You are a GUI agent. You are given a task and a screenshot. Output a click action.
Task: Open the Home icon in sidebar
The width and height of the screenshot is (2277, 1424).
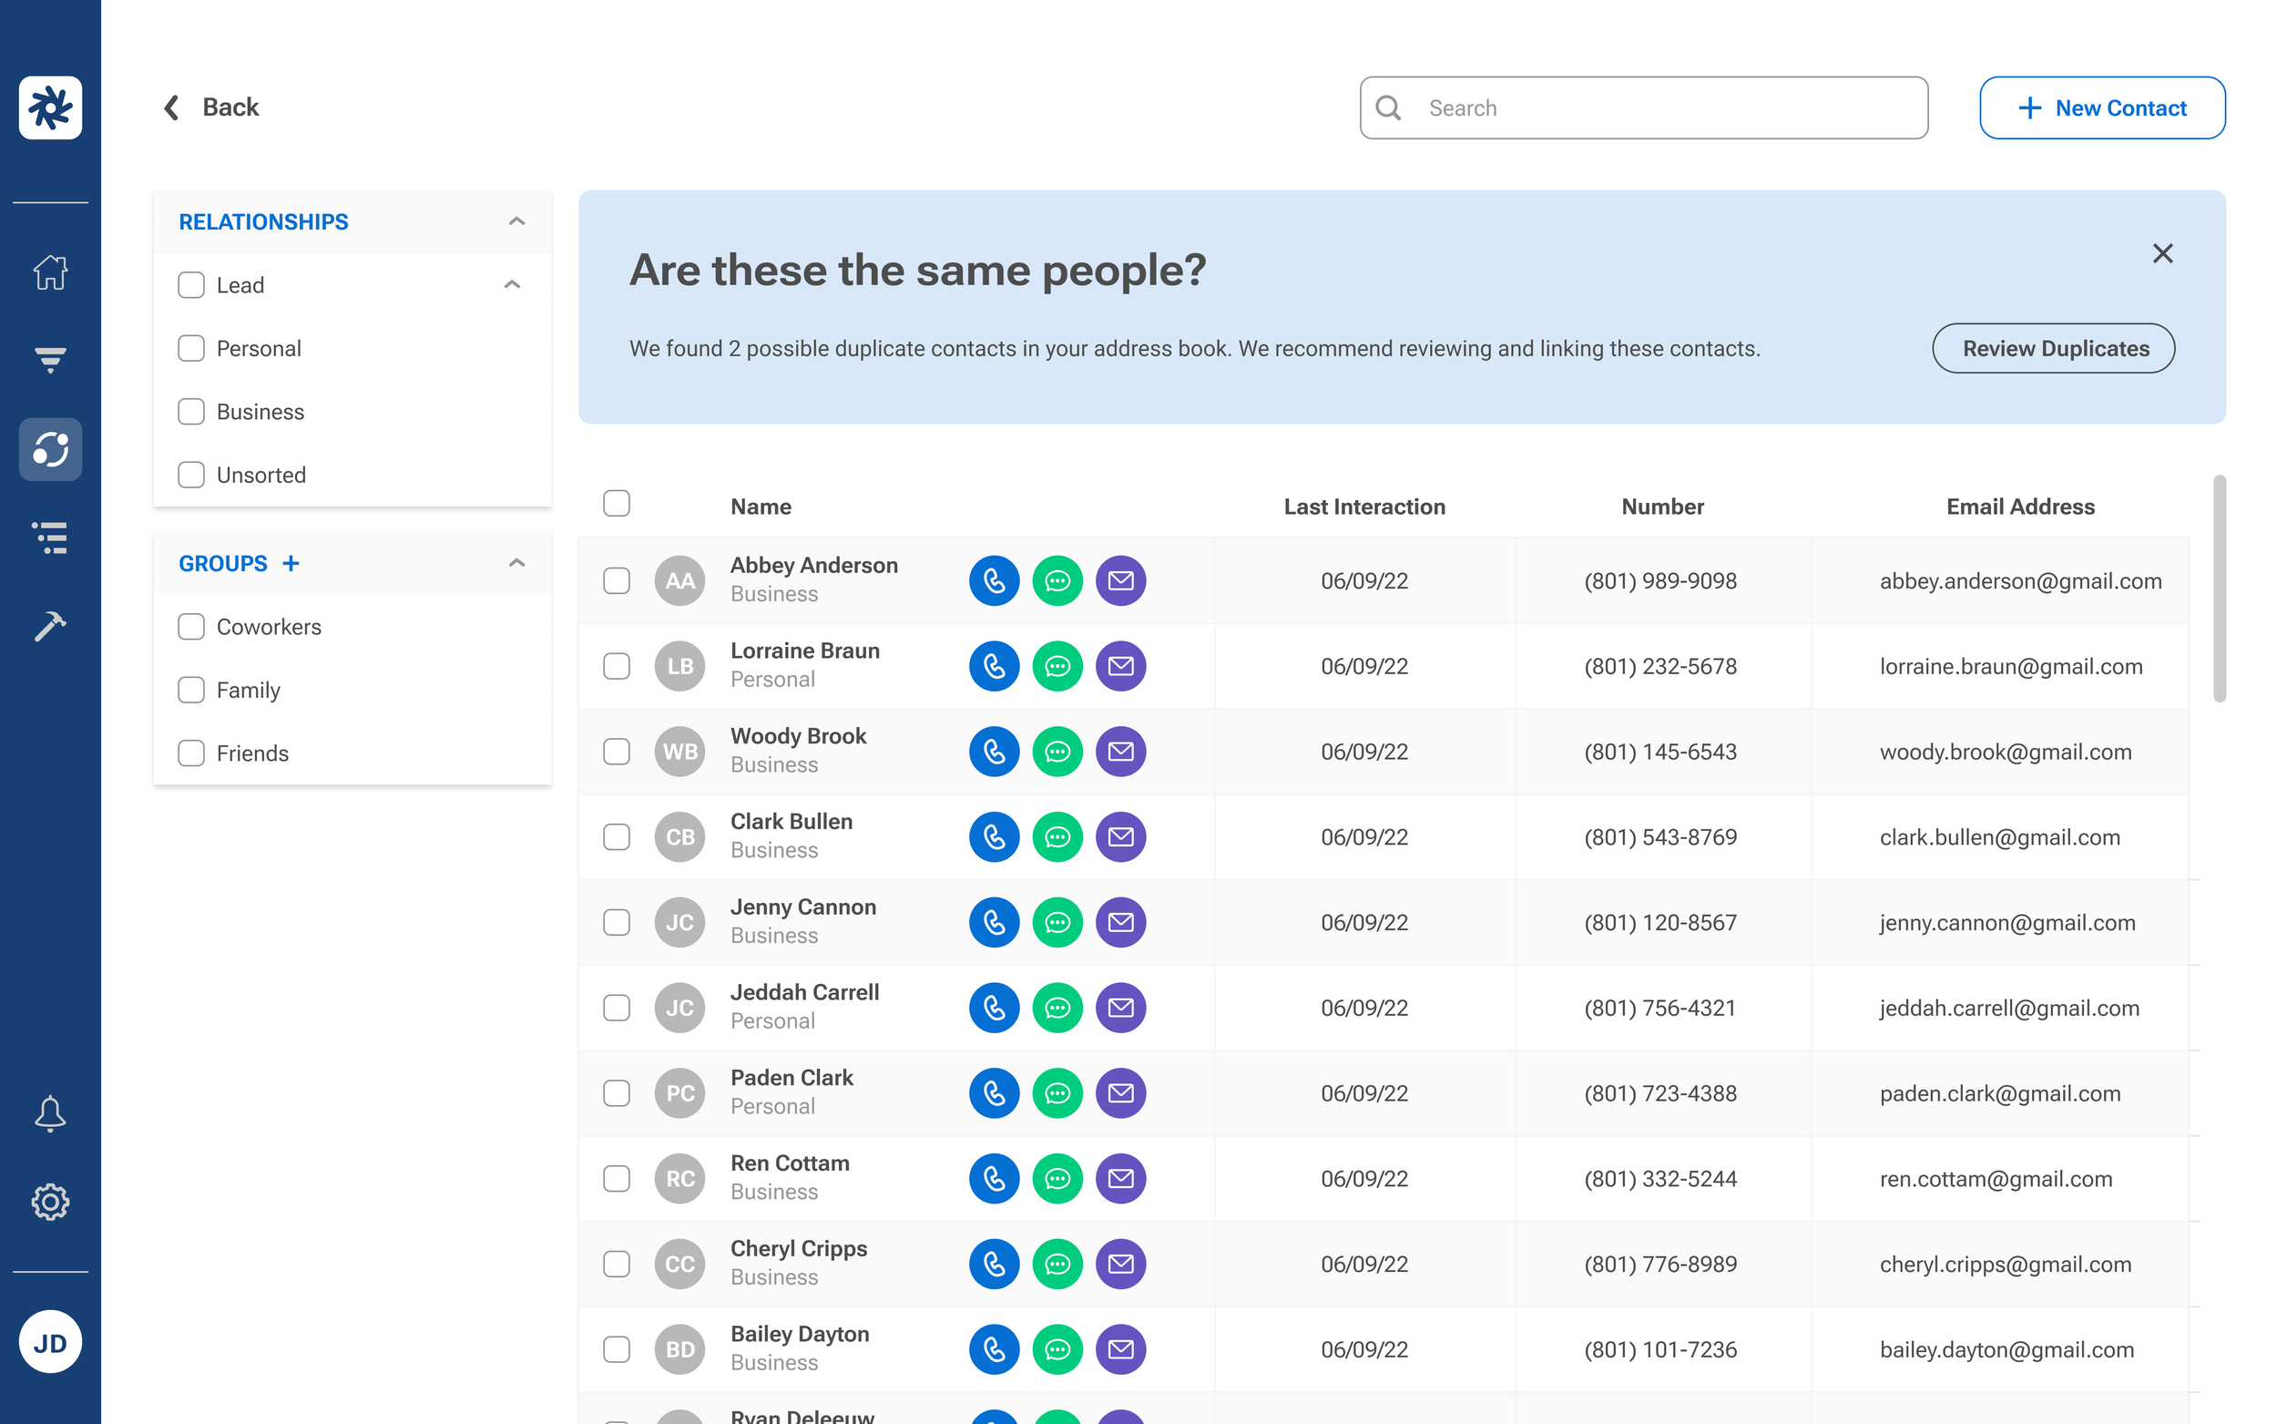(x=50, y=272)
